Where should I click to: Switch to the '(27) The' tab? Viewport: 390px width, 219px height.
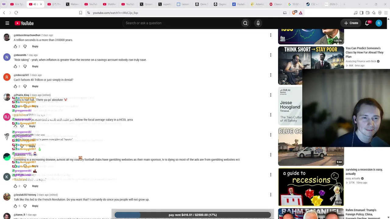tap(54, 4)
